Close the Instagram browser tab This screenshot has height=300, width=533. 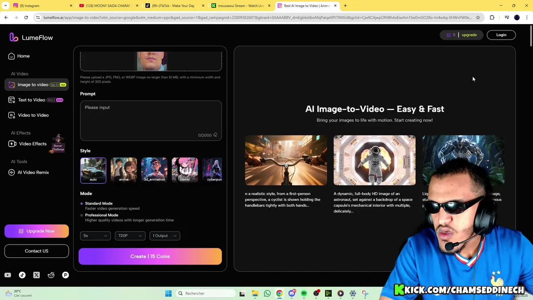coord(71,6)
